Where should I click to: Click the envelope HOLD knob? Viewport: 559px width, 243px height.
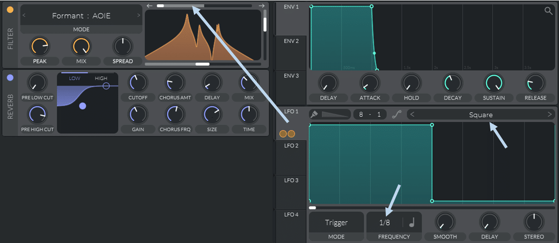[x=412, y=83]
